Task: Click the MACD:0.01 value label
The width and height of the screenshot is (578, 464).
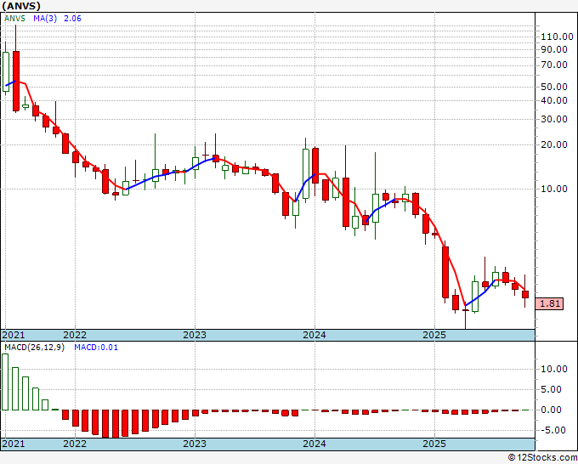Action: coord(96,348)
